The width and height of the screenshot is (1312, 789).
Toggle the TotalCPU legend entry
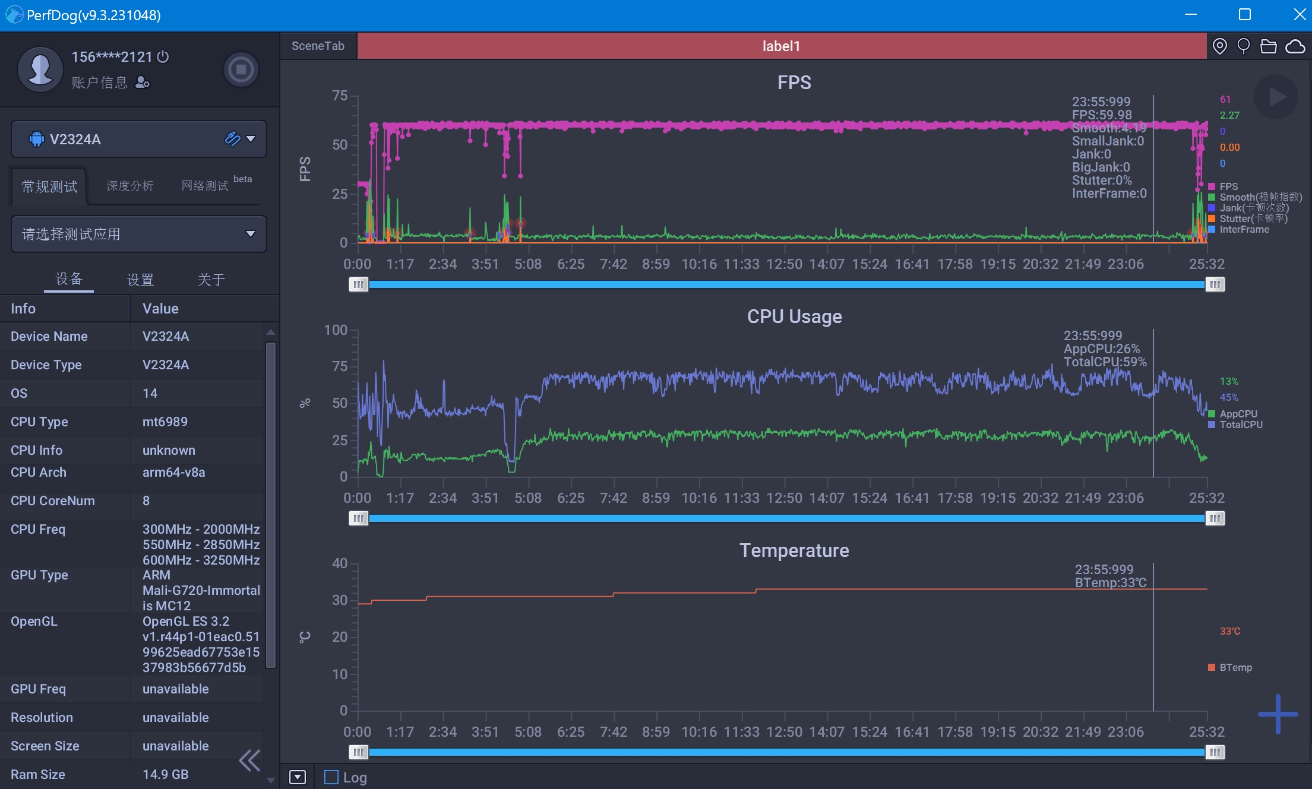(1240, 424)
